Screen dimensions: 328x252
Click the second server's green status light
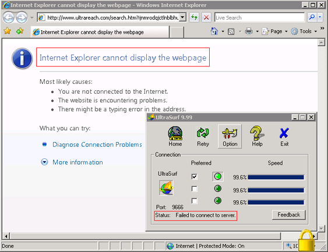[218, 189]
